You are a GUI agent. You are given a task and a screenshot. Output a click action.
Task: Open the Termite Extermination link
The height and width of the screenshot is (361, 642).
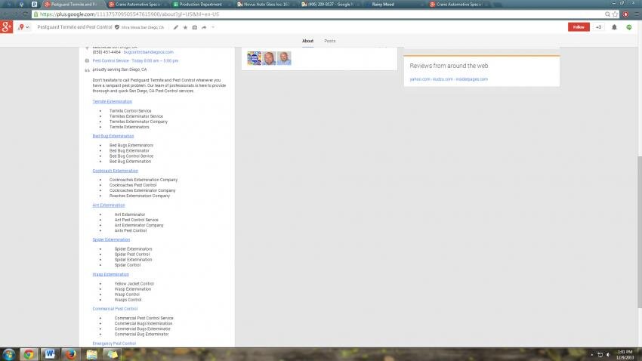tap(113, 101)
